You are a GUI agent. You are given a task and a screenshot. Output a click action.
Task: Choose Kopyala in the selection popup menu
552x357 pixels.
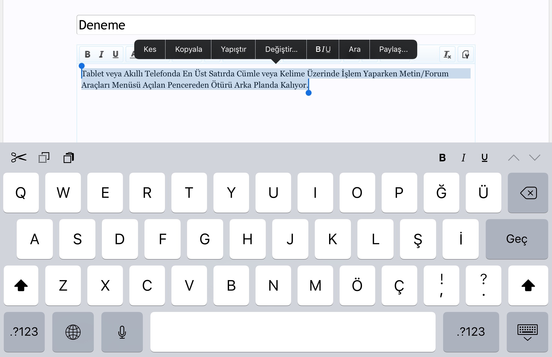coord(188,49)
